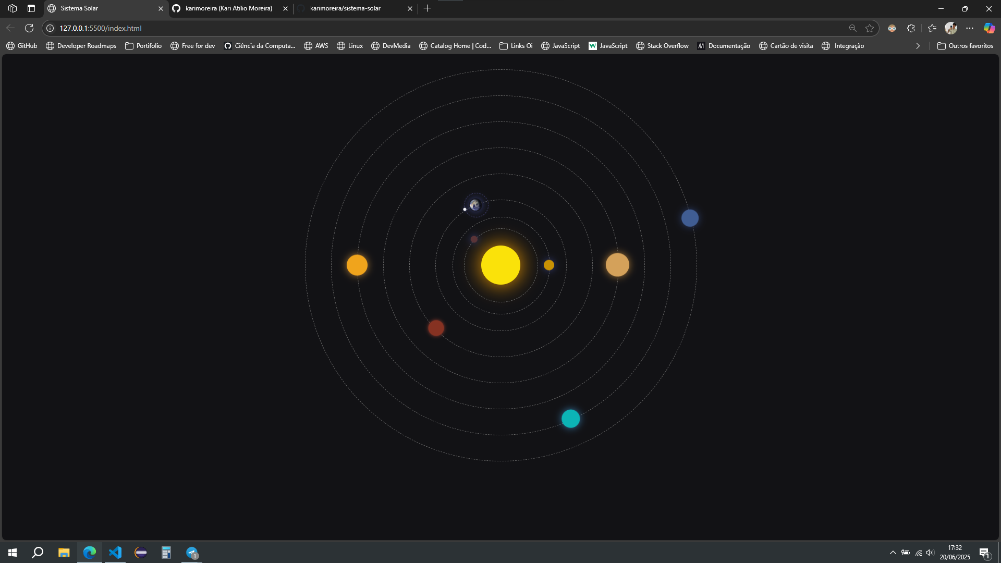1001x563 pixels.
Task: Add this page to favorites star
Action: 870,28
